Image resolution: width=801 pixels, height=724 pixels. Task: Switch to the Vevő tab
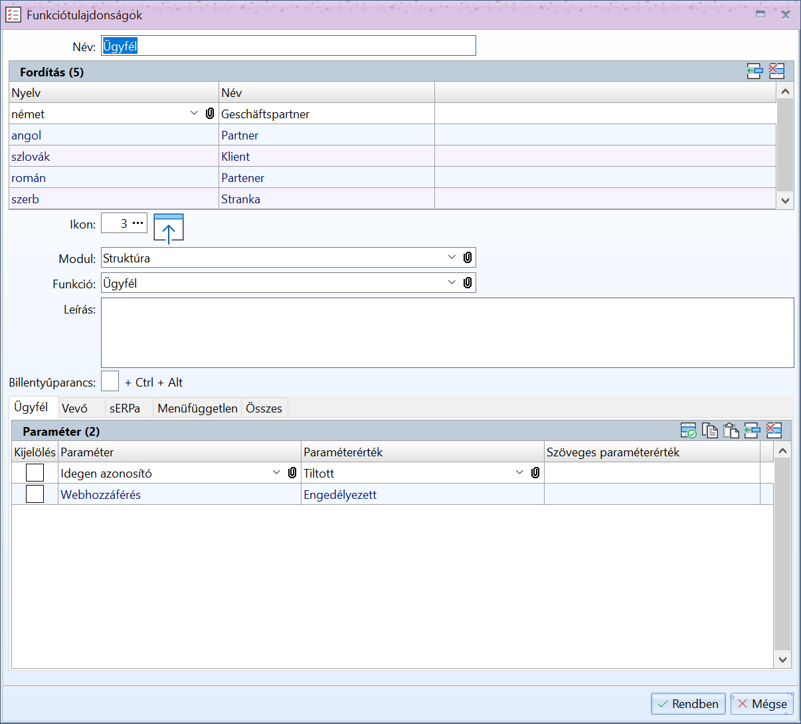[x=75, y=408]
